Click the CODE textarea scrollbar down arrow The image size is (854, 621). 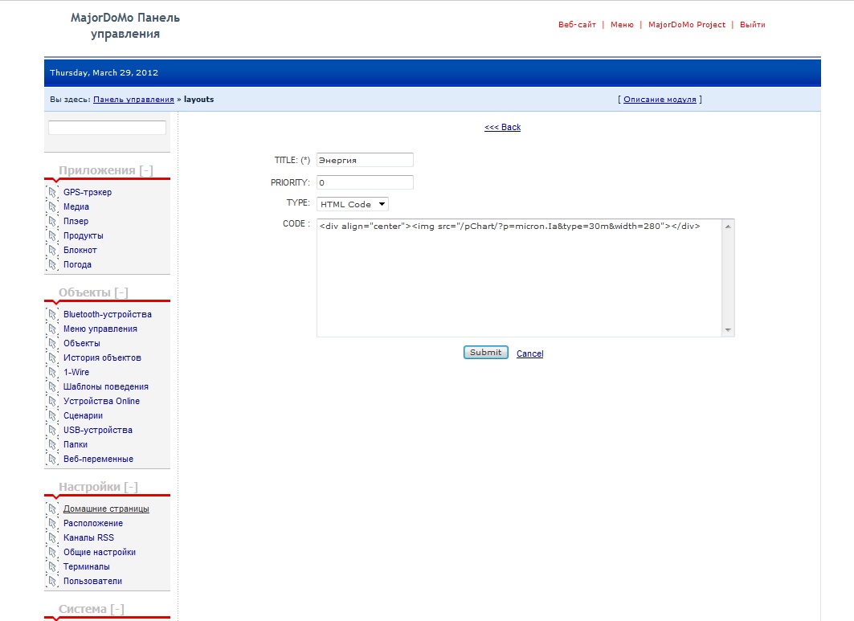(728, 330)
